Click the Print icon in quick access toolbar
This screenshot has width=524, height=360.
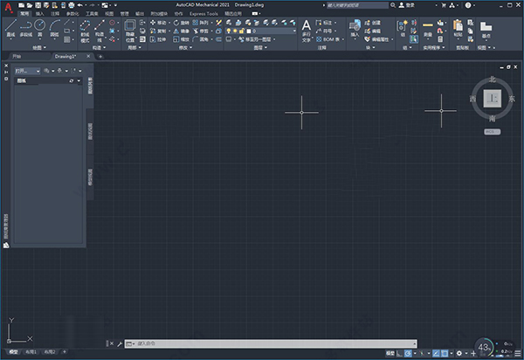point(72,5)
